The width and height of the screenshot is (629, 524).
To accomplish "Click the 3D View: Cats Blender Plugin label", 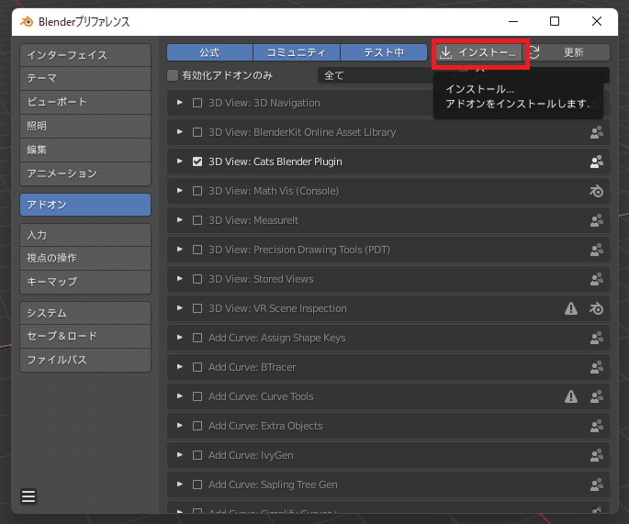I will [275, 162].
